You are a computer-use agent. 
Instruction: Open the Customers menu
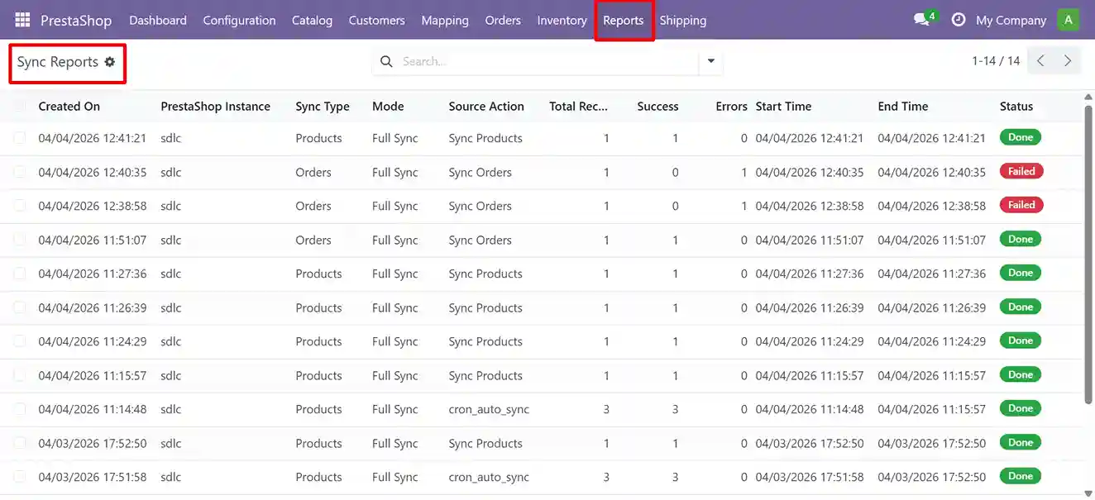point(376,20)
